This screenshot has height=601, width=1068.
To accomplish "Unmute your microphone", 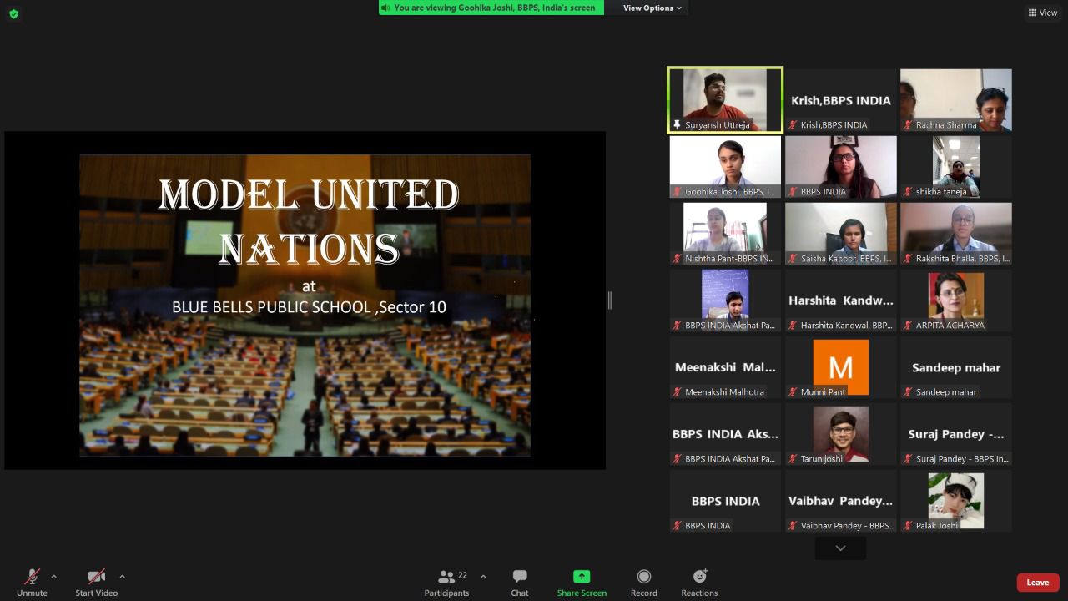I will pos(32,582).
